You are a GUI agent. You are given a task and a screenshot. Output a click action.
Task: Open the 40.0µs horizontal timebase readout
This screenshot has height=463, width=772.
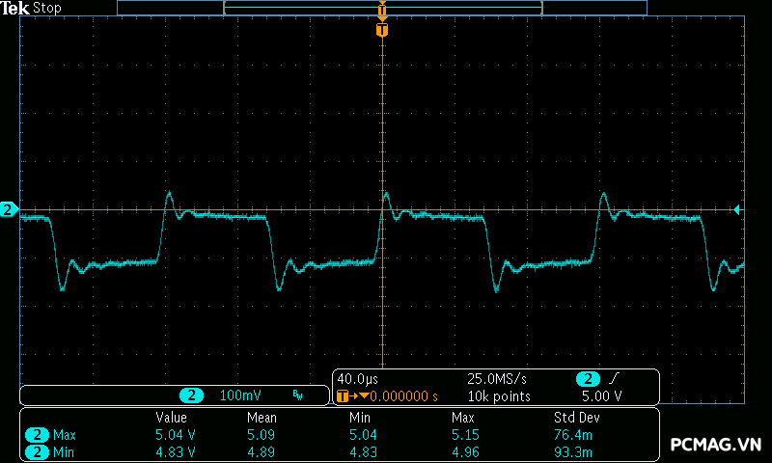357,379
